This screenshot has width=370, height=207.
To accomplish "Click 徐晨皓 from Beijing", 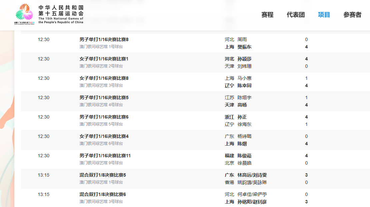I will (x=245, y=163).
